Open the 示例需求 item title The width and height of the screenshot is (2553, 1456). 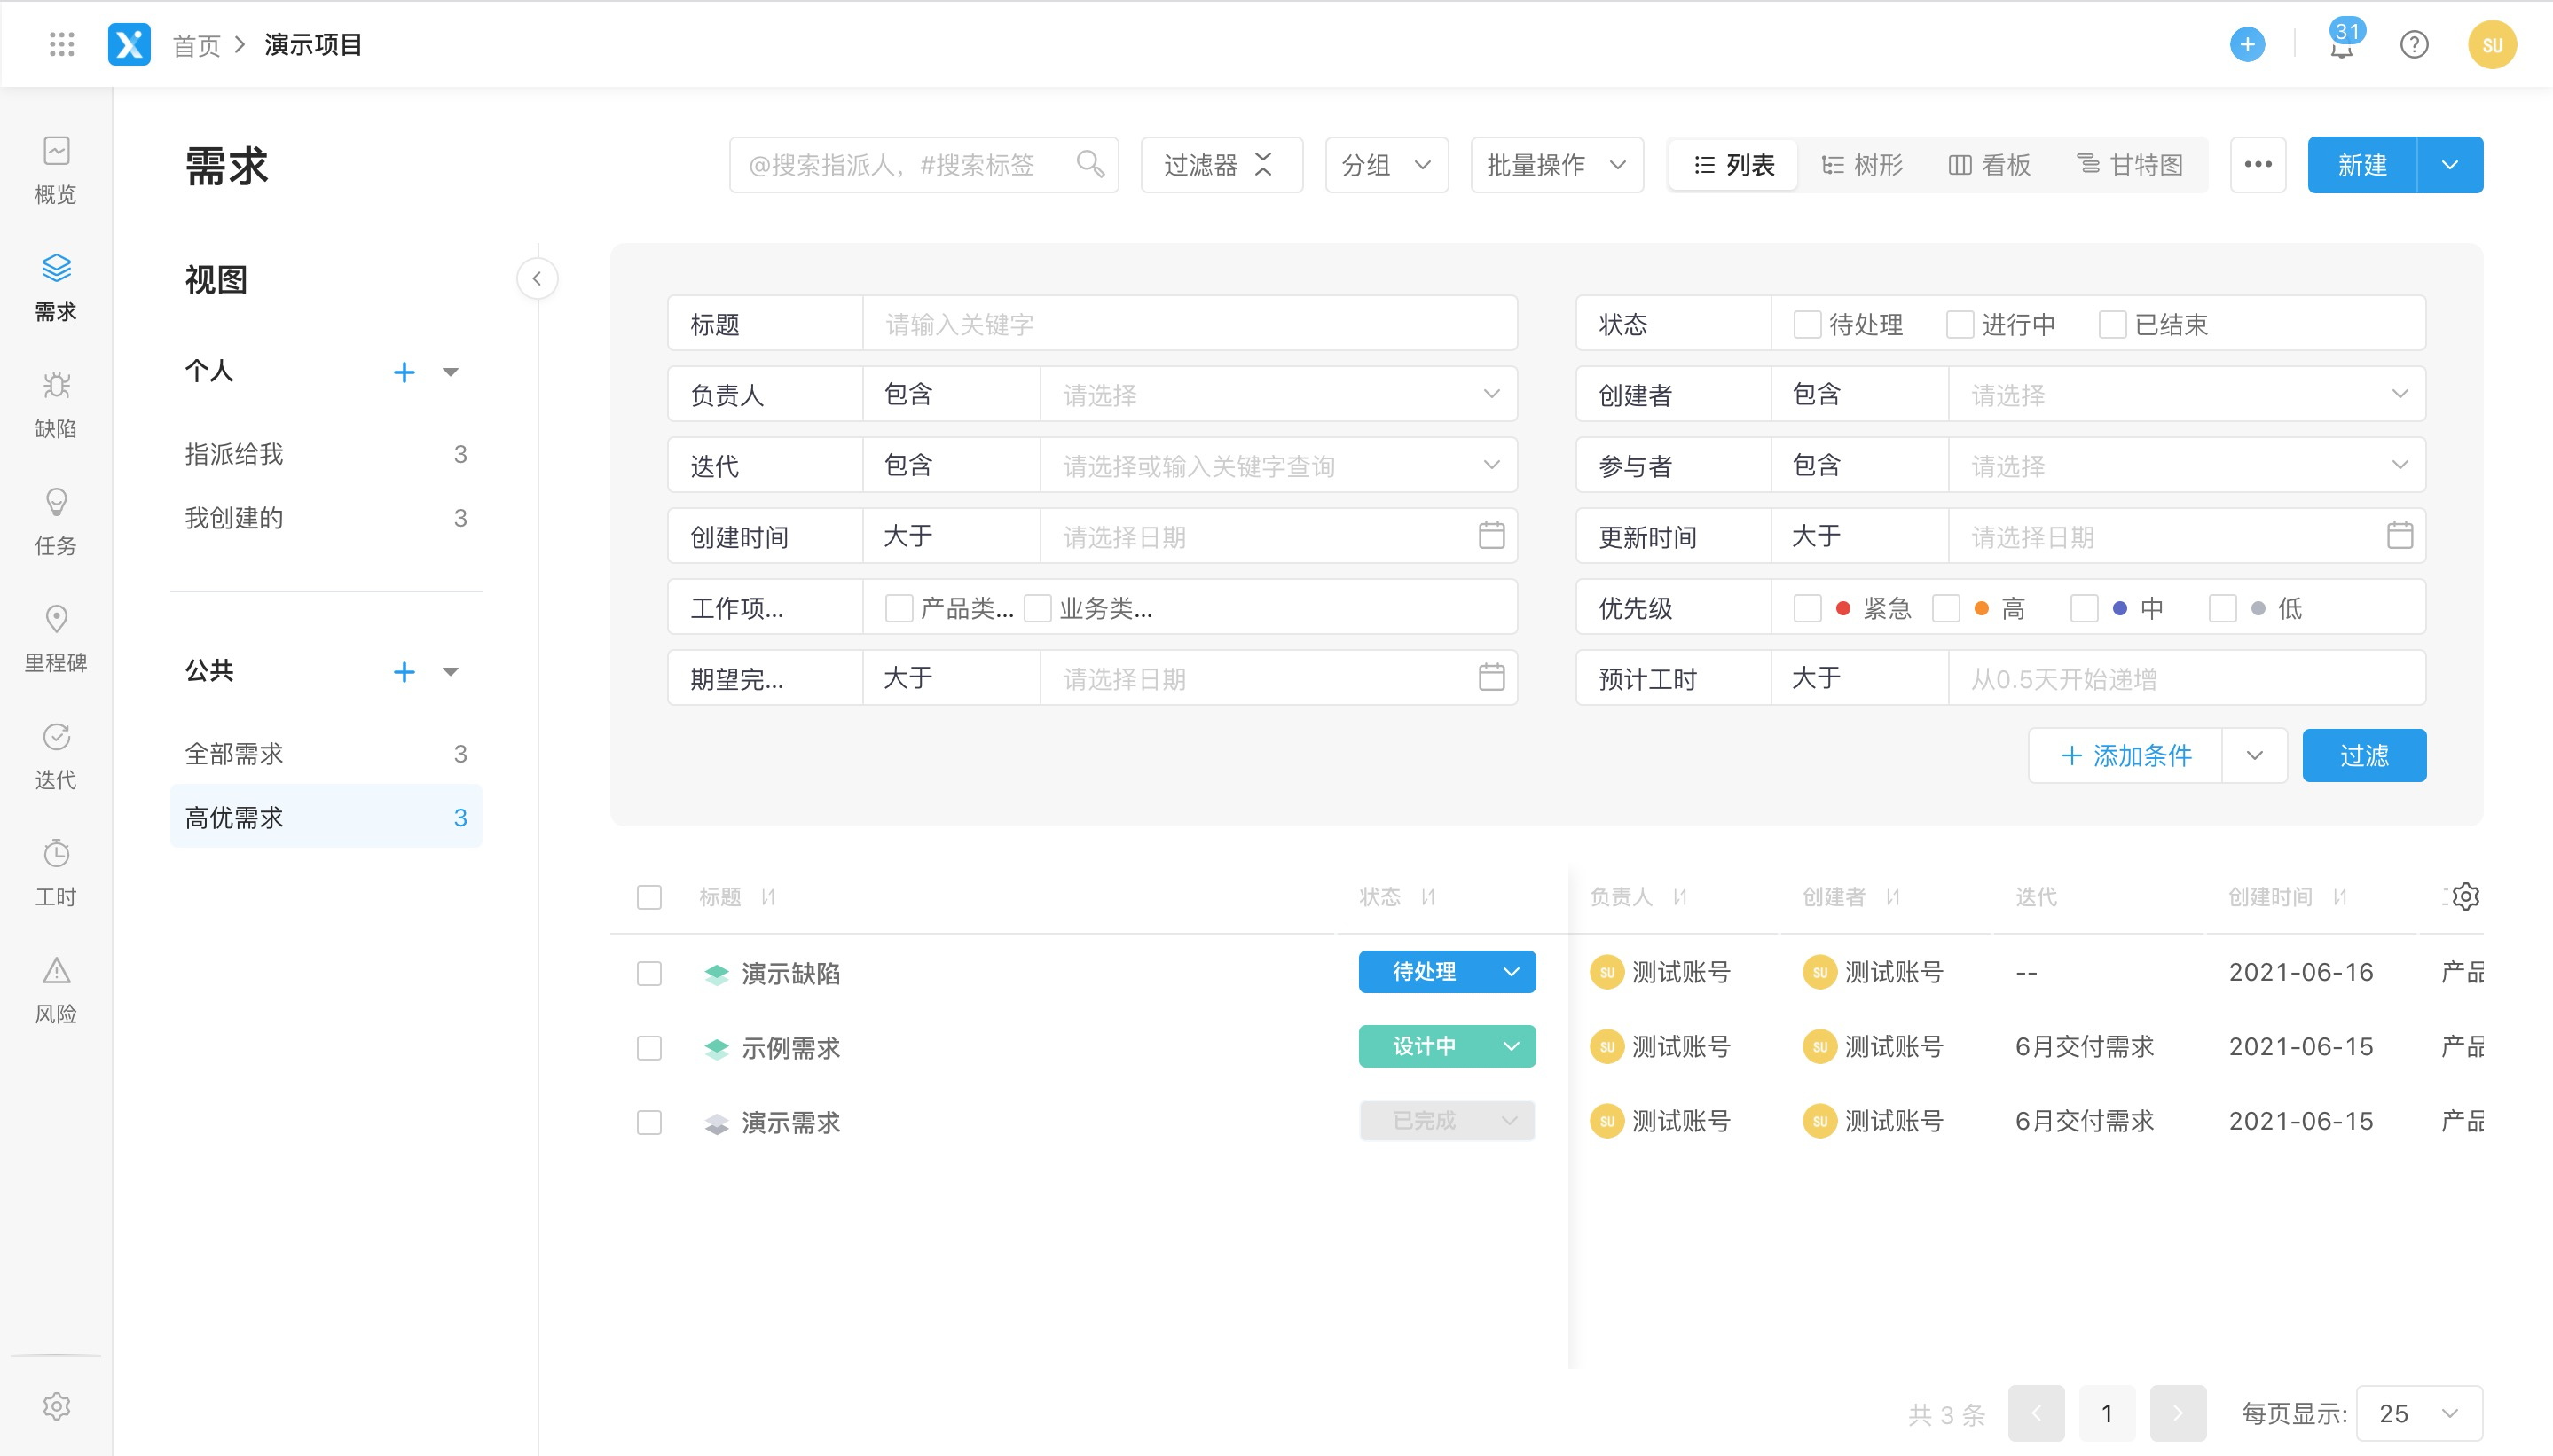(x=790, y=1048)
